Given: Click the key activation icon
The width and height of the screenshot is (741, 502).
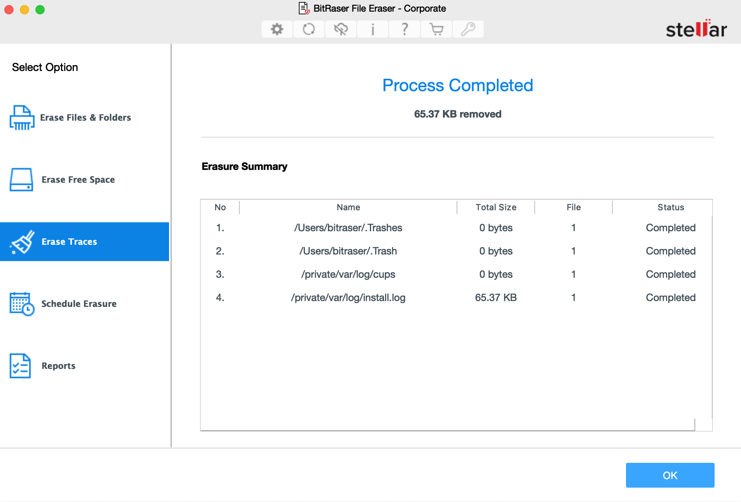Looking at the screenshot, I should coord(468,29).
